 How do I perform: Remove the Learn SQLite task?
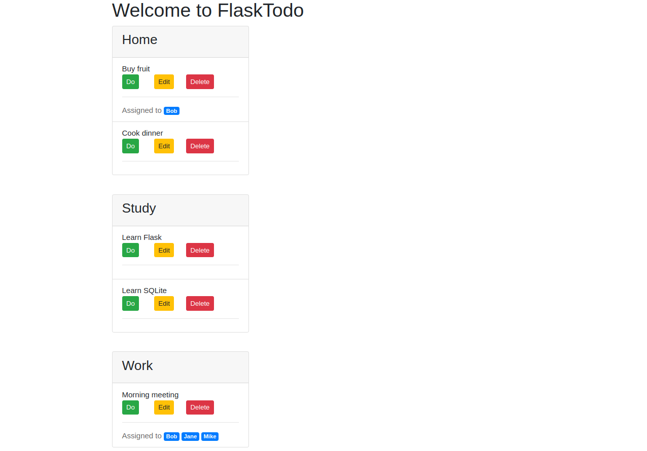coord(200,304)
